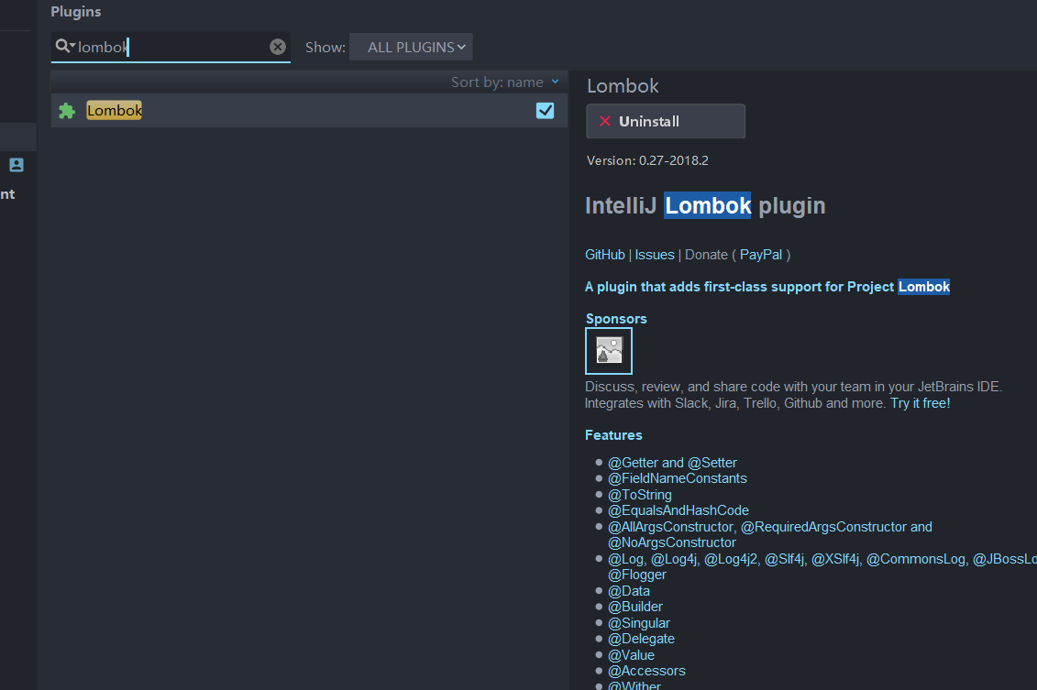1037x690 pixels.
Task: Follow the PayPal donate link
Action: coord(761,255)
